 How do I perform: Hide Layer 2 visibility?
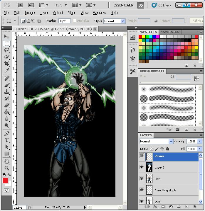coord(142,167)
